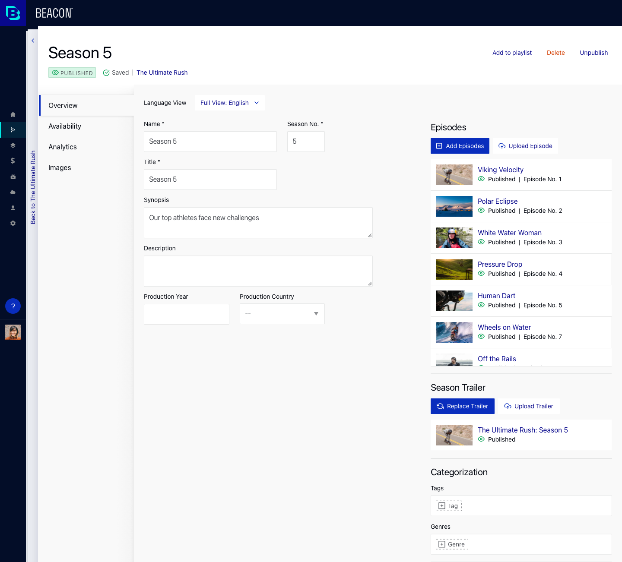Click the profile avatar at sidebar bottom

[13, 332]
